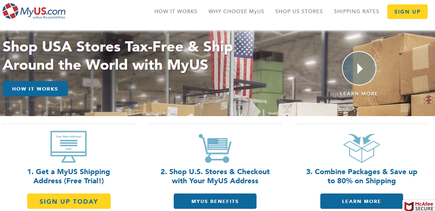Click the shopping cart icon
This screenshot has height=211, width=435.
tap(215, 148)
